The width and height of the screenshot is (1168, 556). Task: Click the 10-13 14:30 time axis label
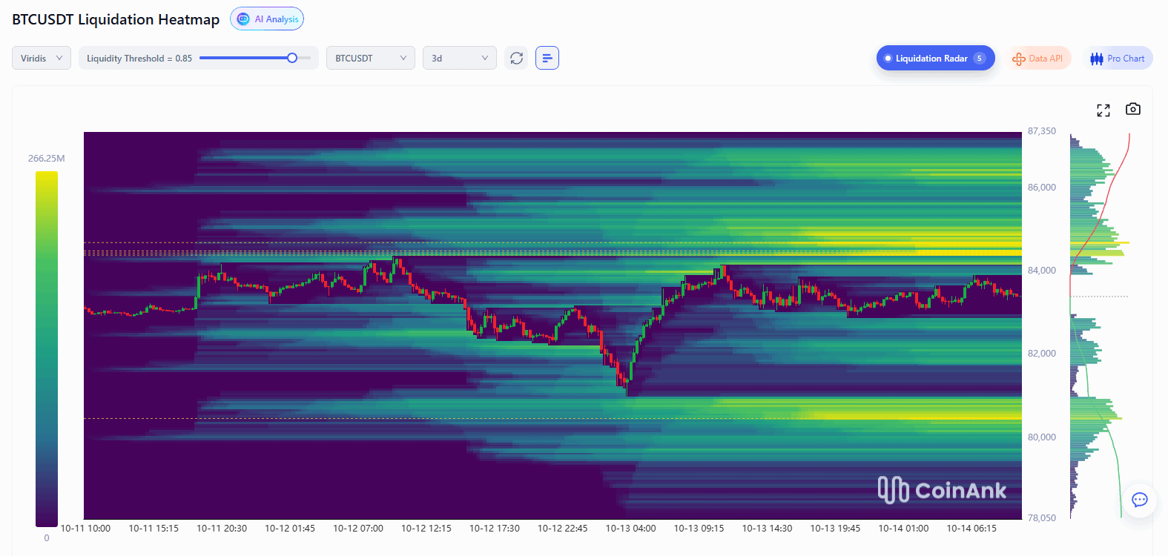[x=768, y=529]
